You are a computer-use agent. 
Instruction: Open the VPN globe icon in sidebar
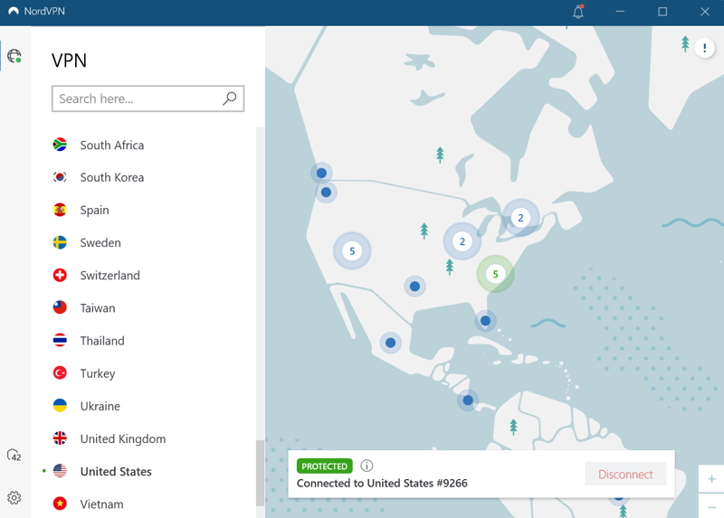coord(14,56)
